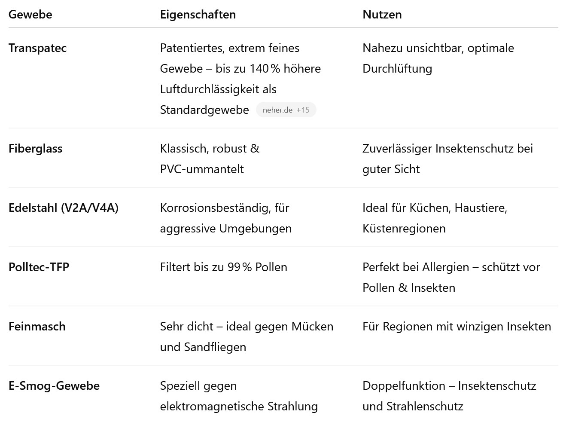Click the Feinmasch row title

coord(37,327)
